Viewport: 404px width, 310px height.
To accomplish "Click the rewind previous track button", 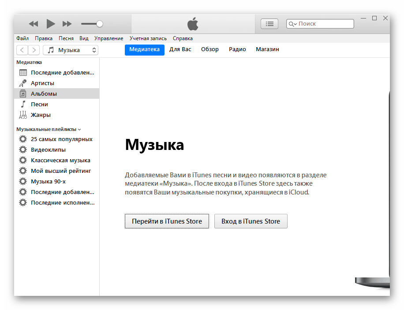I will click(x=34, y=24).
